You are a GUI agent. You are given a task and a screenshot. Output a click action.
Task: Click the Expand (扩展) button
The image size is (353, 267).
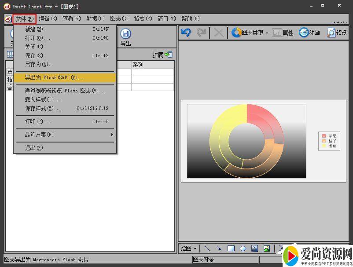pyautogui.click(x=162, y=55)
